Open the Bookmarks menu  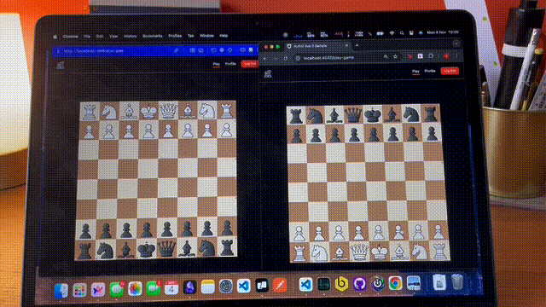coord(152,36)
